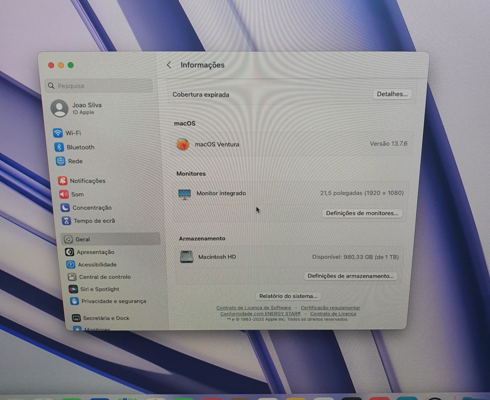Image resolution: width=490 pixels, height=400 pixels.
Task: Open Definições de monitores button
Action: tap(362, 213)
